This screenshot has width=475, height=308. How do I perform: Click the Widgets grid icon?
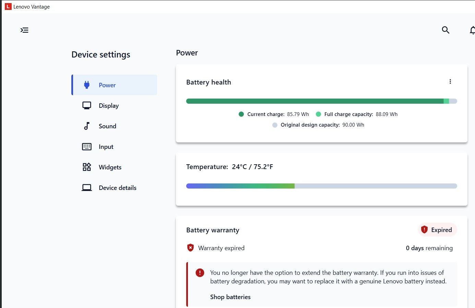[87, 167]
